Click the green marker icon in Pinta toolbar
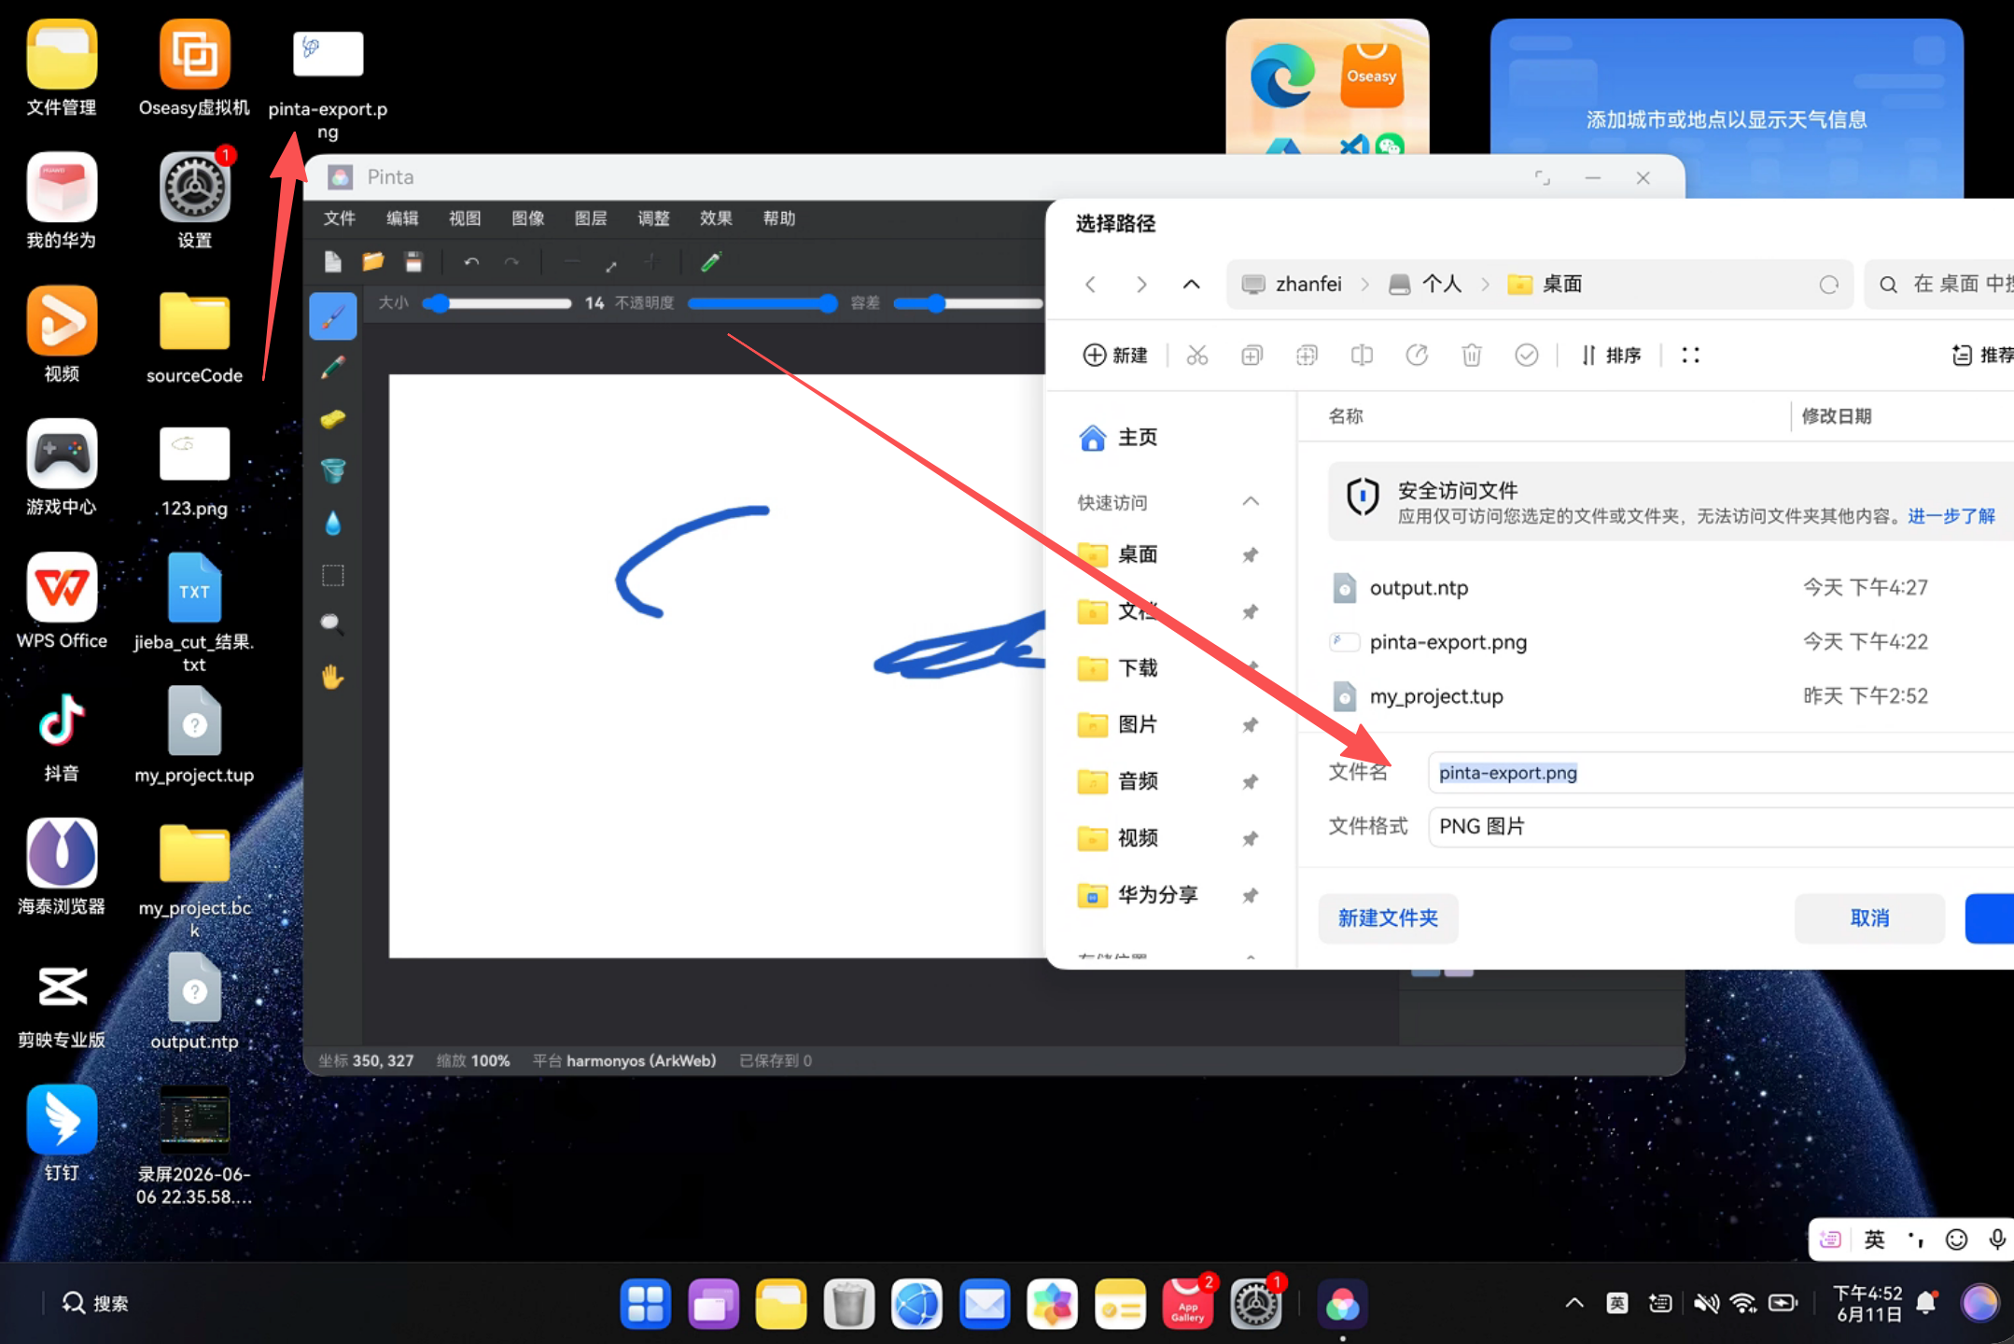 click(x=711, y=262)
